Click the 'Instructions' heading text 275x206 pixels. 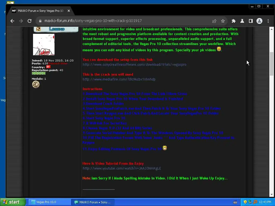(92, 89)
